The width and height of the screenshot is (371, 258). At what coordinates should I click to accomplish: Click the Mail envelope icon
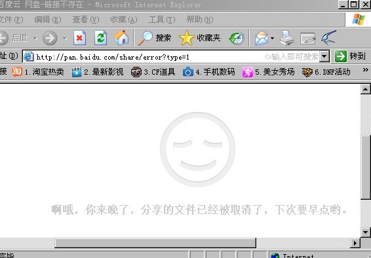click(262, 38)
